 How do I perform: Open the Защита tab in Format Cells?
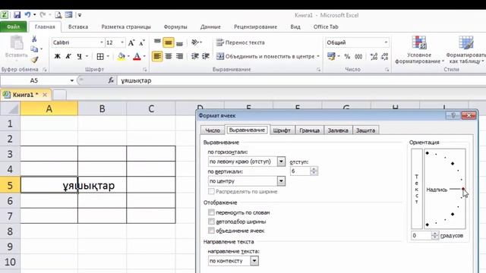click(x=365, y=130)
